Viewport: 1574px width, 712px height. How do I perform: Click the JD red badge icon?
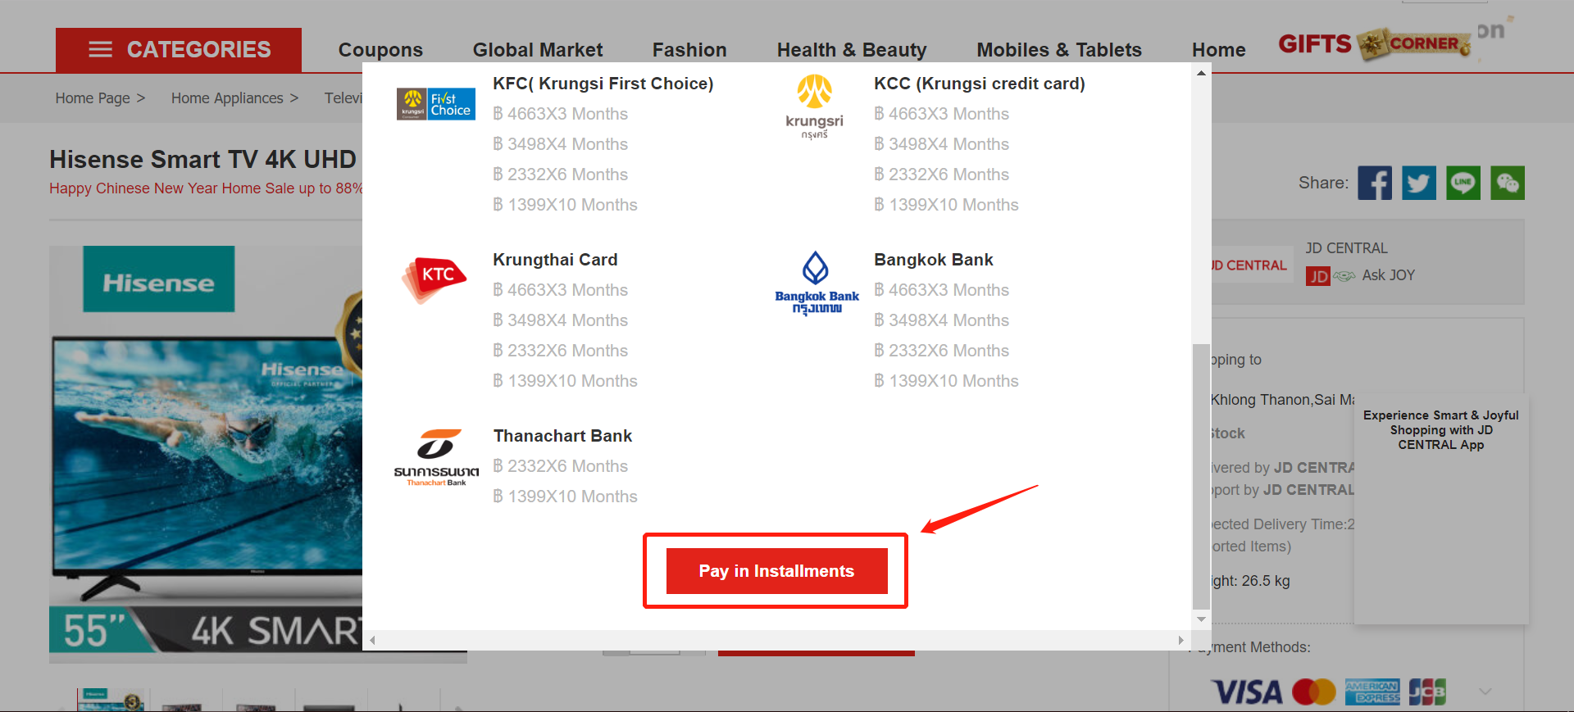[1318, 276]
